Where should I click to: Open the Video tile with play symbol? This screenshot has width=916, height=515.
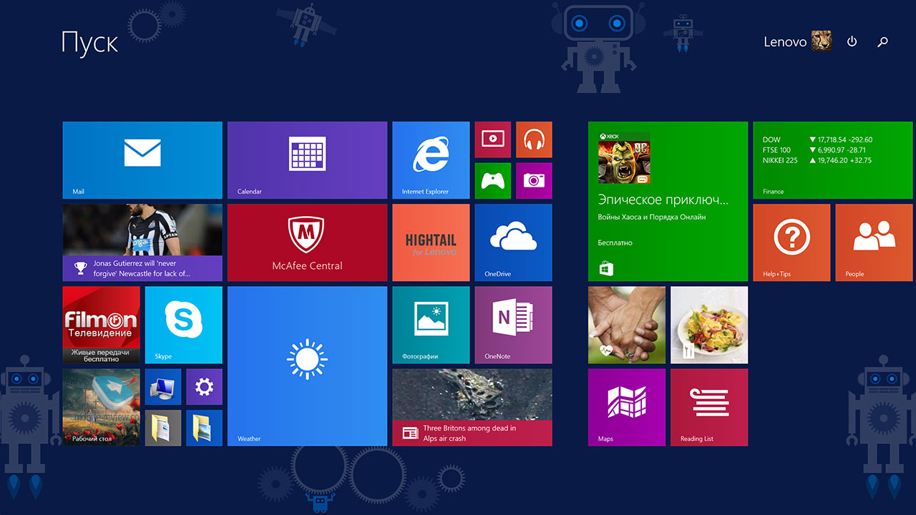click(x=493, y=139)
